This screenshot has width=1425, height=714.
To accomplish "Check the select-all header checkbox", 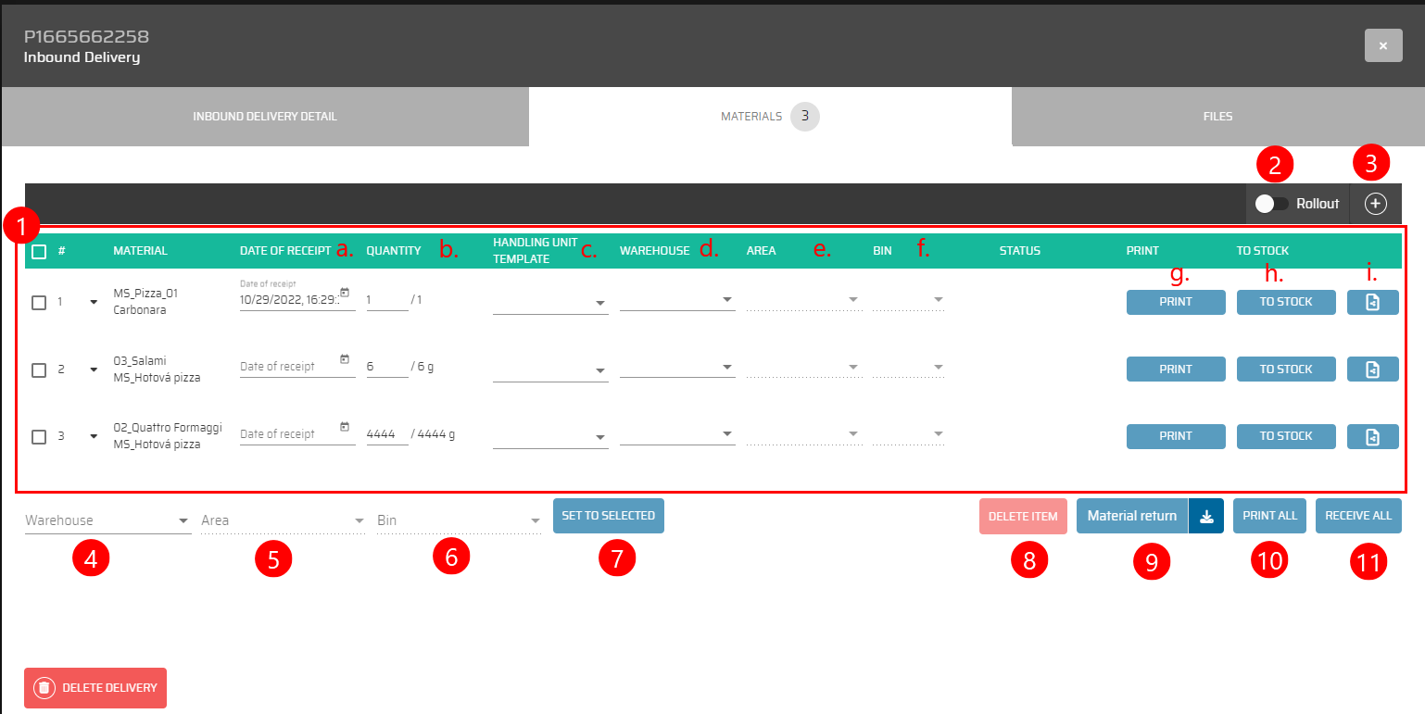I will click(39, 251).
